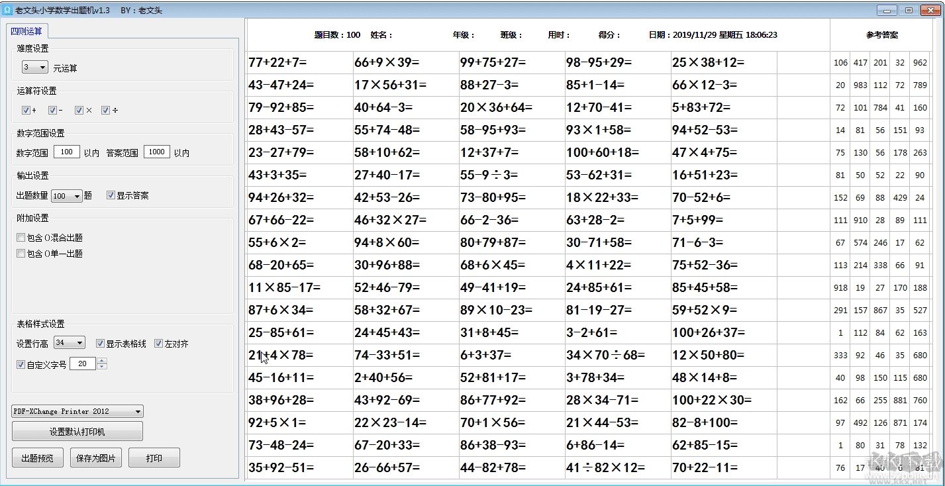Click the custom font size field

[83, 364]
